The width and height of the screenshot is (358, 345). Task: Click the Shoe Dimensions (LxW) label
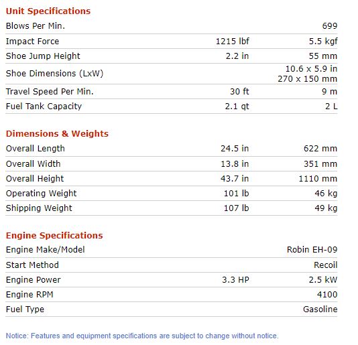54,74
